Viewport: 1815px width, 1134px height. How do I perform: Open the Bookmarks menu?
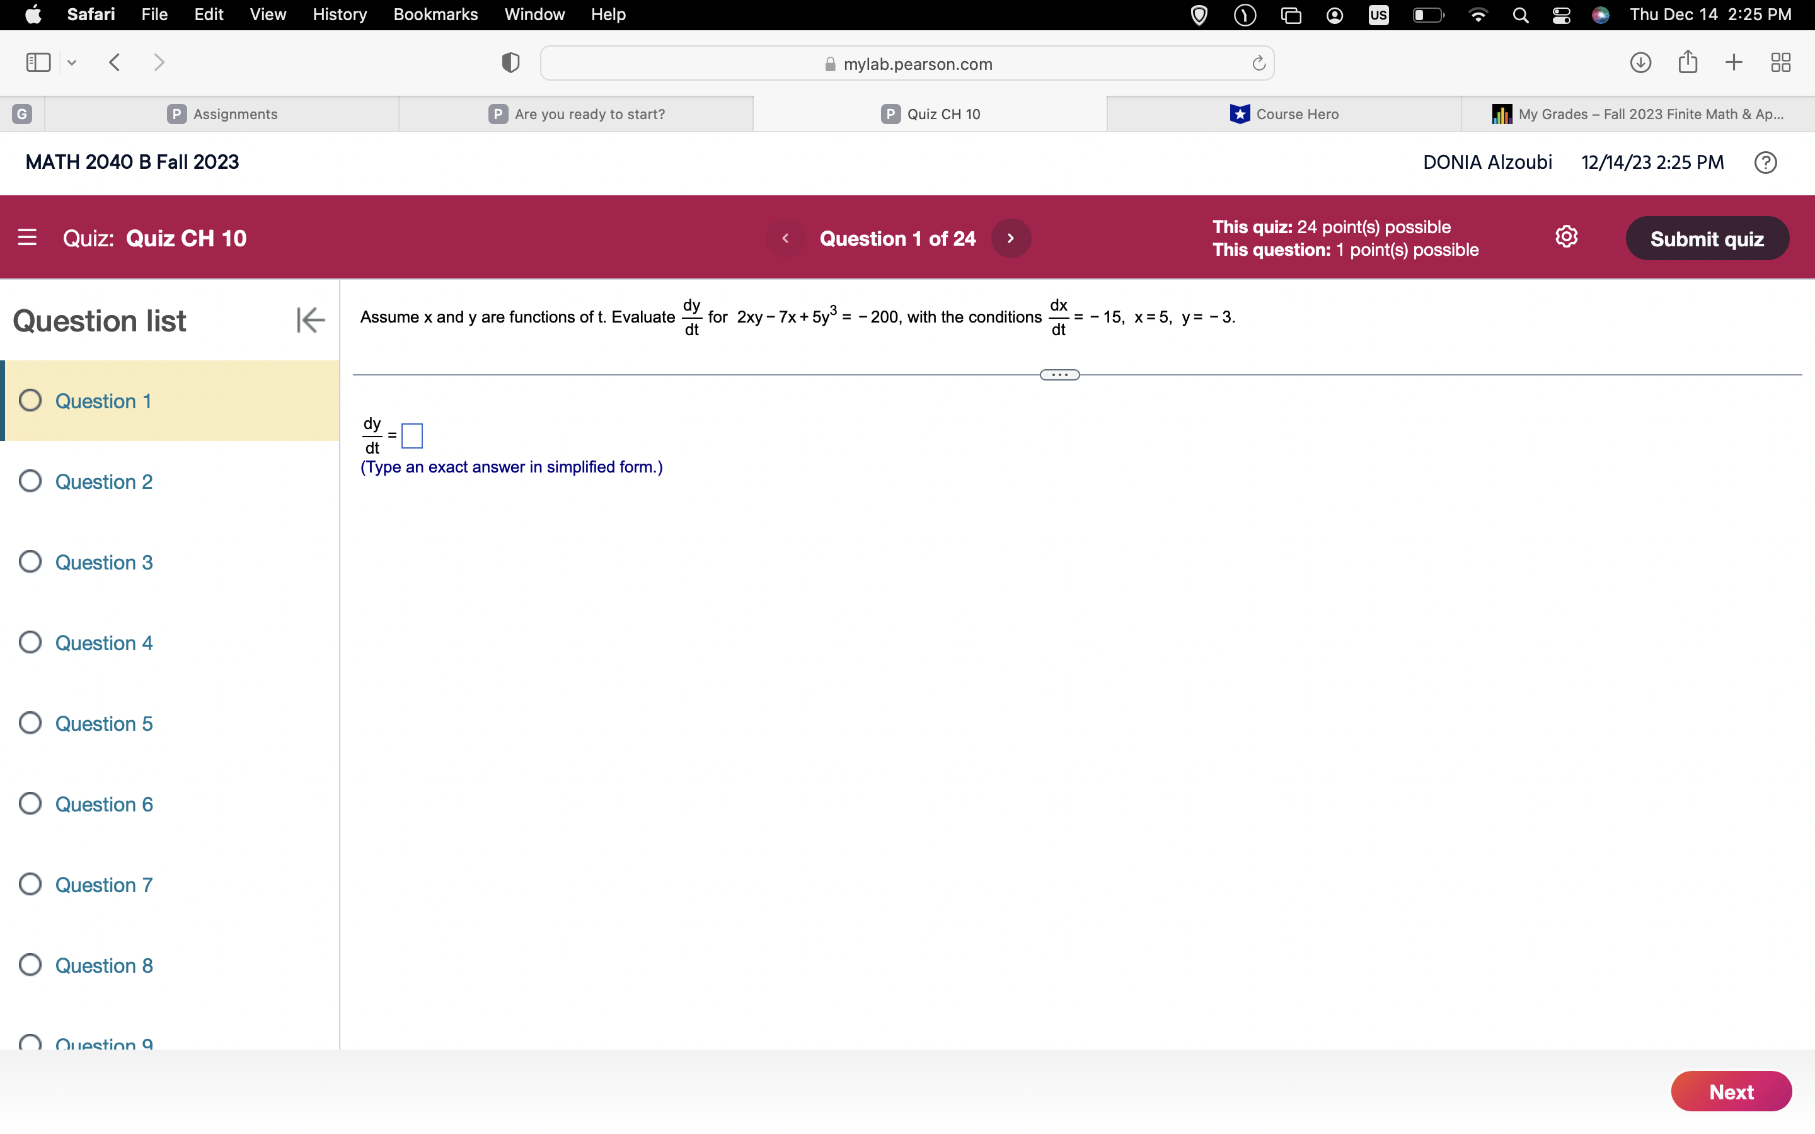(x=435, y=14)
